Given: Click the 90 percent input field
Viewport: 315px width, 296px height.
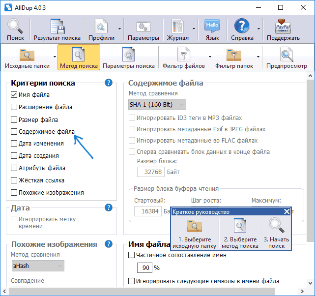Looking at the screenshot, I should (144, 267).
